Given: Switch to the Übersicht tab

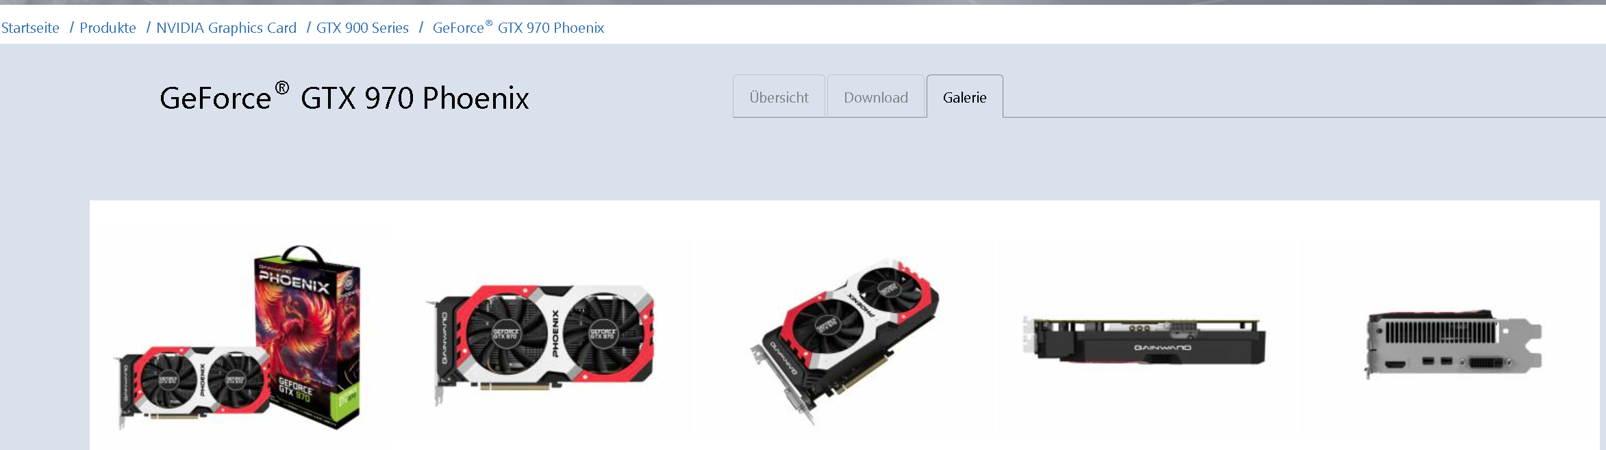Looking at the screenshot, I should click(x=779, y=97).
